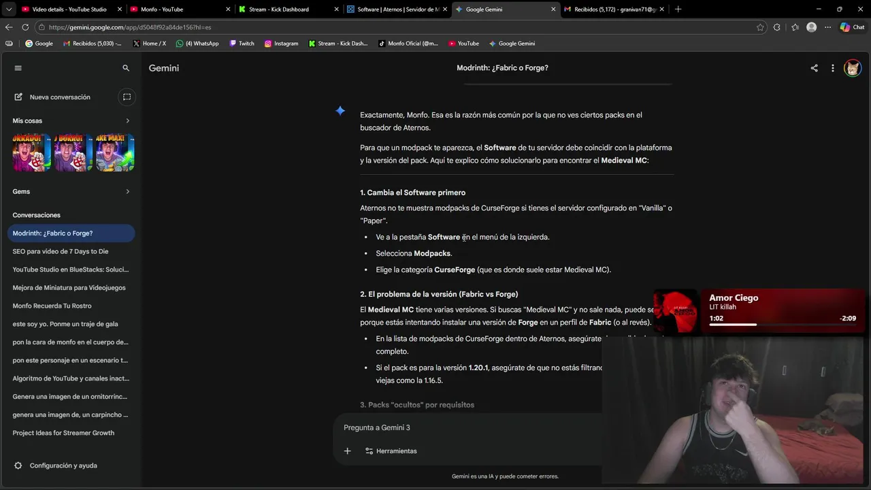Open the Google account avatar
Image resolution: width=871 pixels, height=490 pixels.
tap(853, 68)
